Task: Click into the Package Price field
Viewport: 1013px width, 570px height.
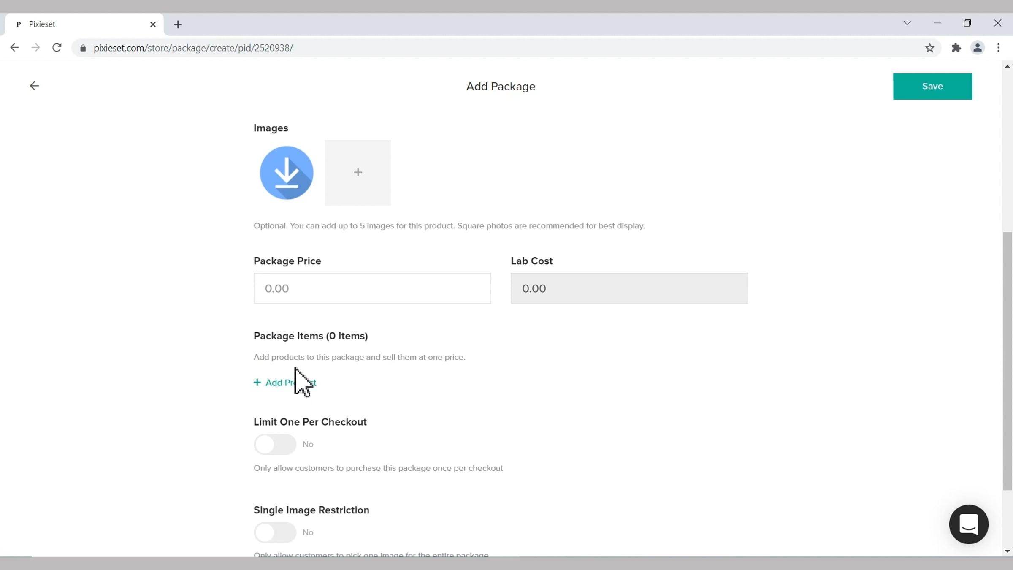Action: [x=372, y=288]
